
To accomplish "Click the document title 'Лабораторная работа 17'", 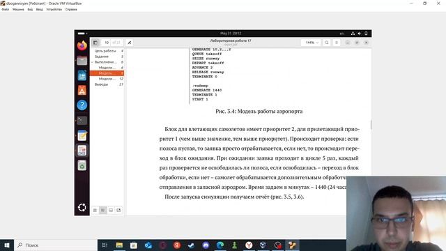I will pyautogui.click(x=231, y=40).
